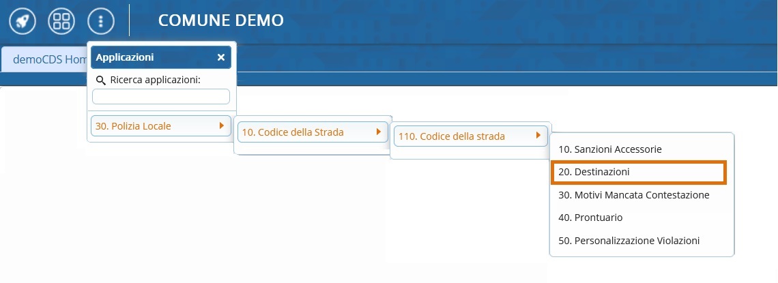The height and width of the screenshot is (283, 778).
Task: Switch to the demoCDS Home tab
Action: click(x=44, y=59)
